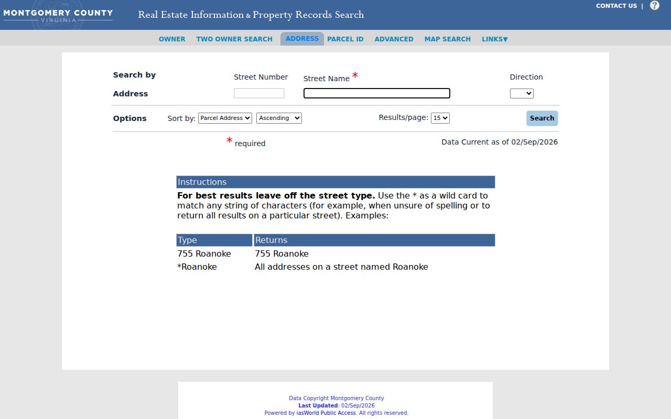This screenshot has height=419, width=671.
Task: Select the Instructions header text
Action: click(x=202, y=182)
